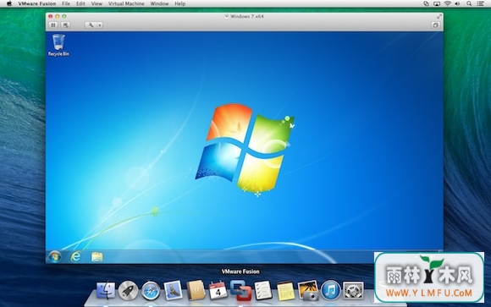491x307 pixels.
Task: Click the VMware Fusion Dock icon
Action: tap(240, 290)
